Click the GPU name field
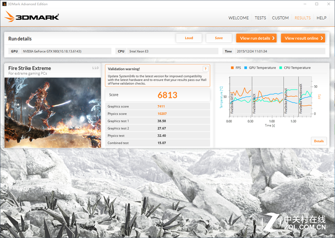Image resolution: width=335 pixels, height=238 pixels. (66, 51)
